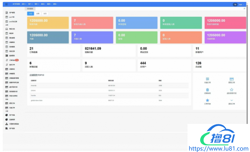Open the chat message icon in header
The height and width of the screenshot is (152, 250).
tap(235, 4)
